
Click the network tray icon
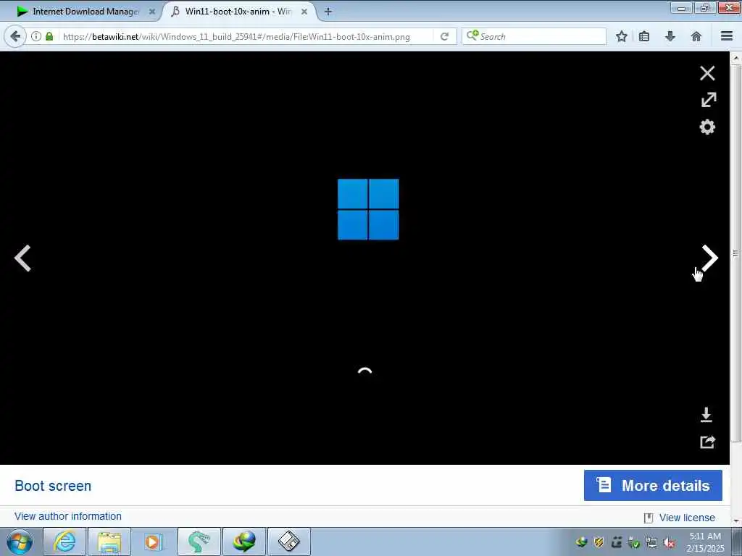tap(651, 543)
